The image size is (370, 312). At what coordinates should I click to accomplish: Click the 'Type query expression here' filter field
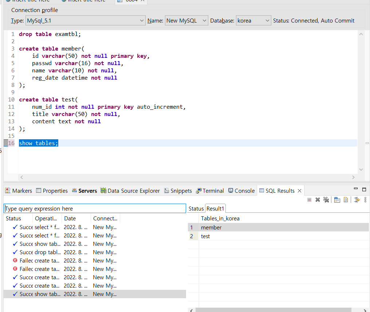[x=95, y=209]
